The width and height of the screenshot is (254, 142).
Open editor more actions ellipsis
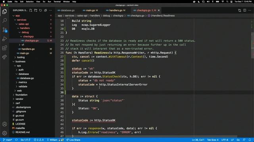[250, 10]
